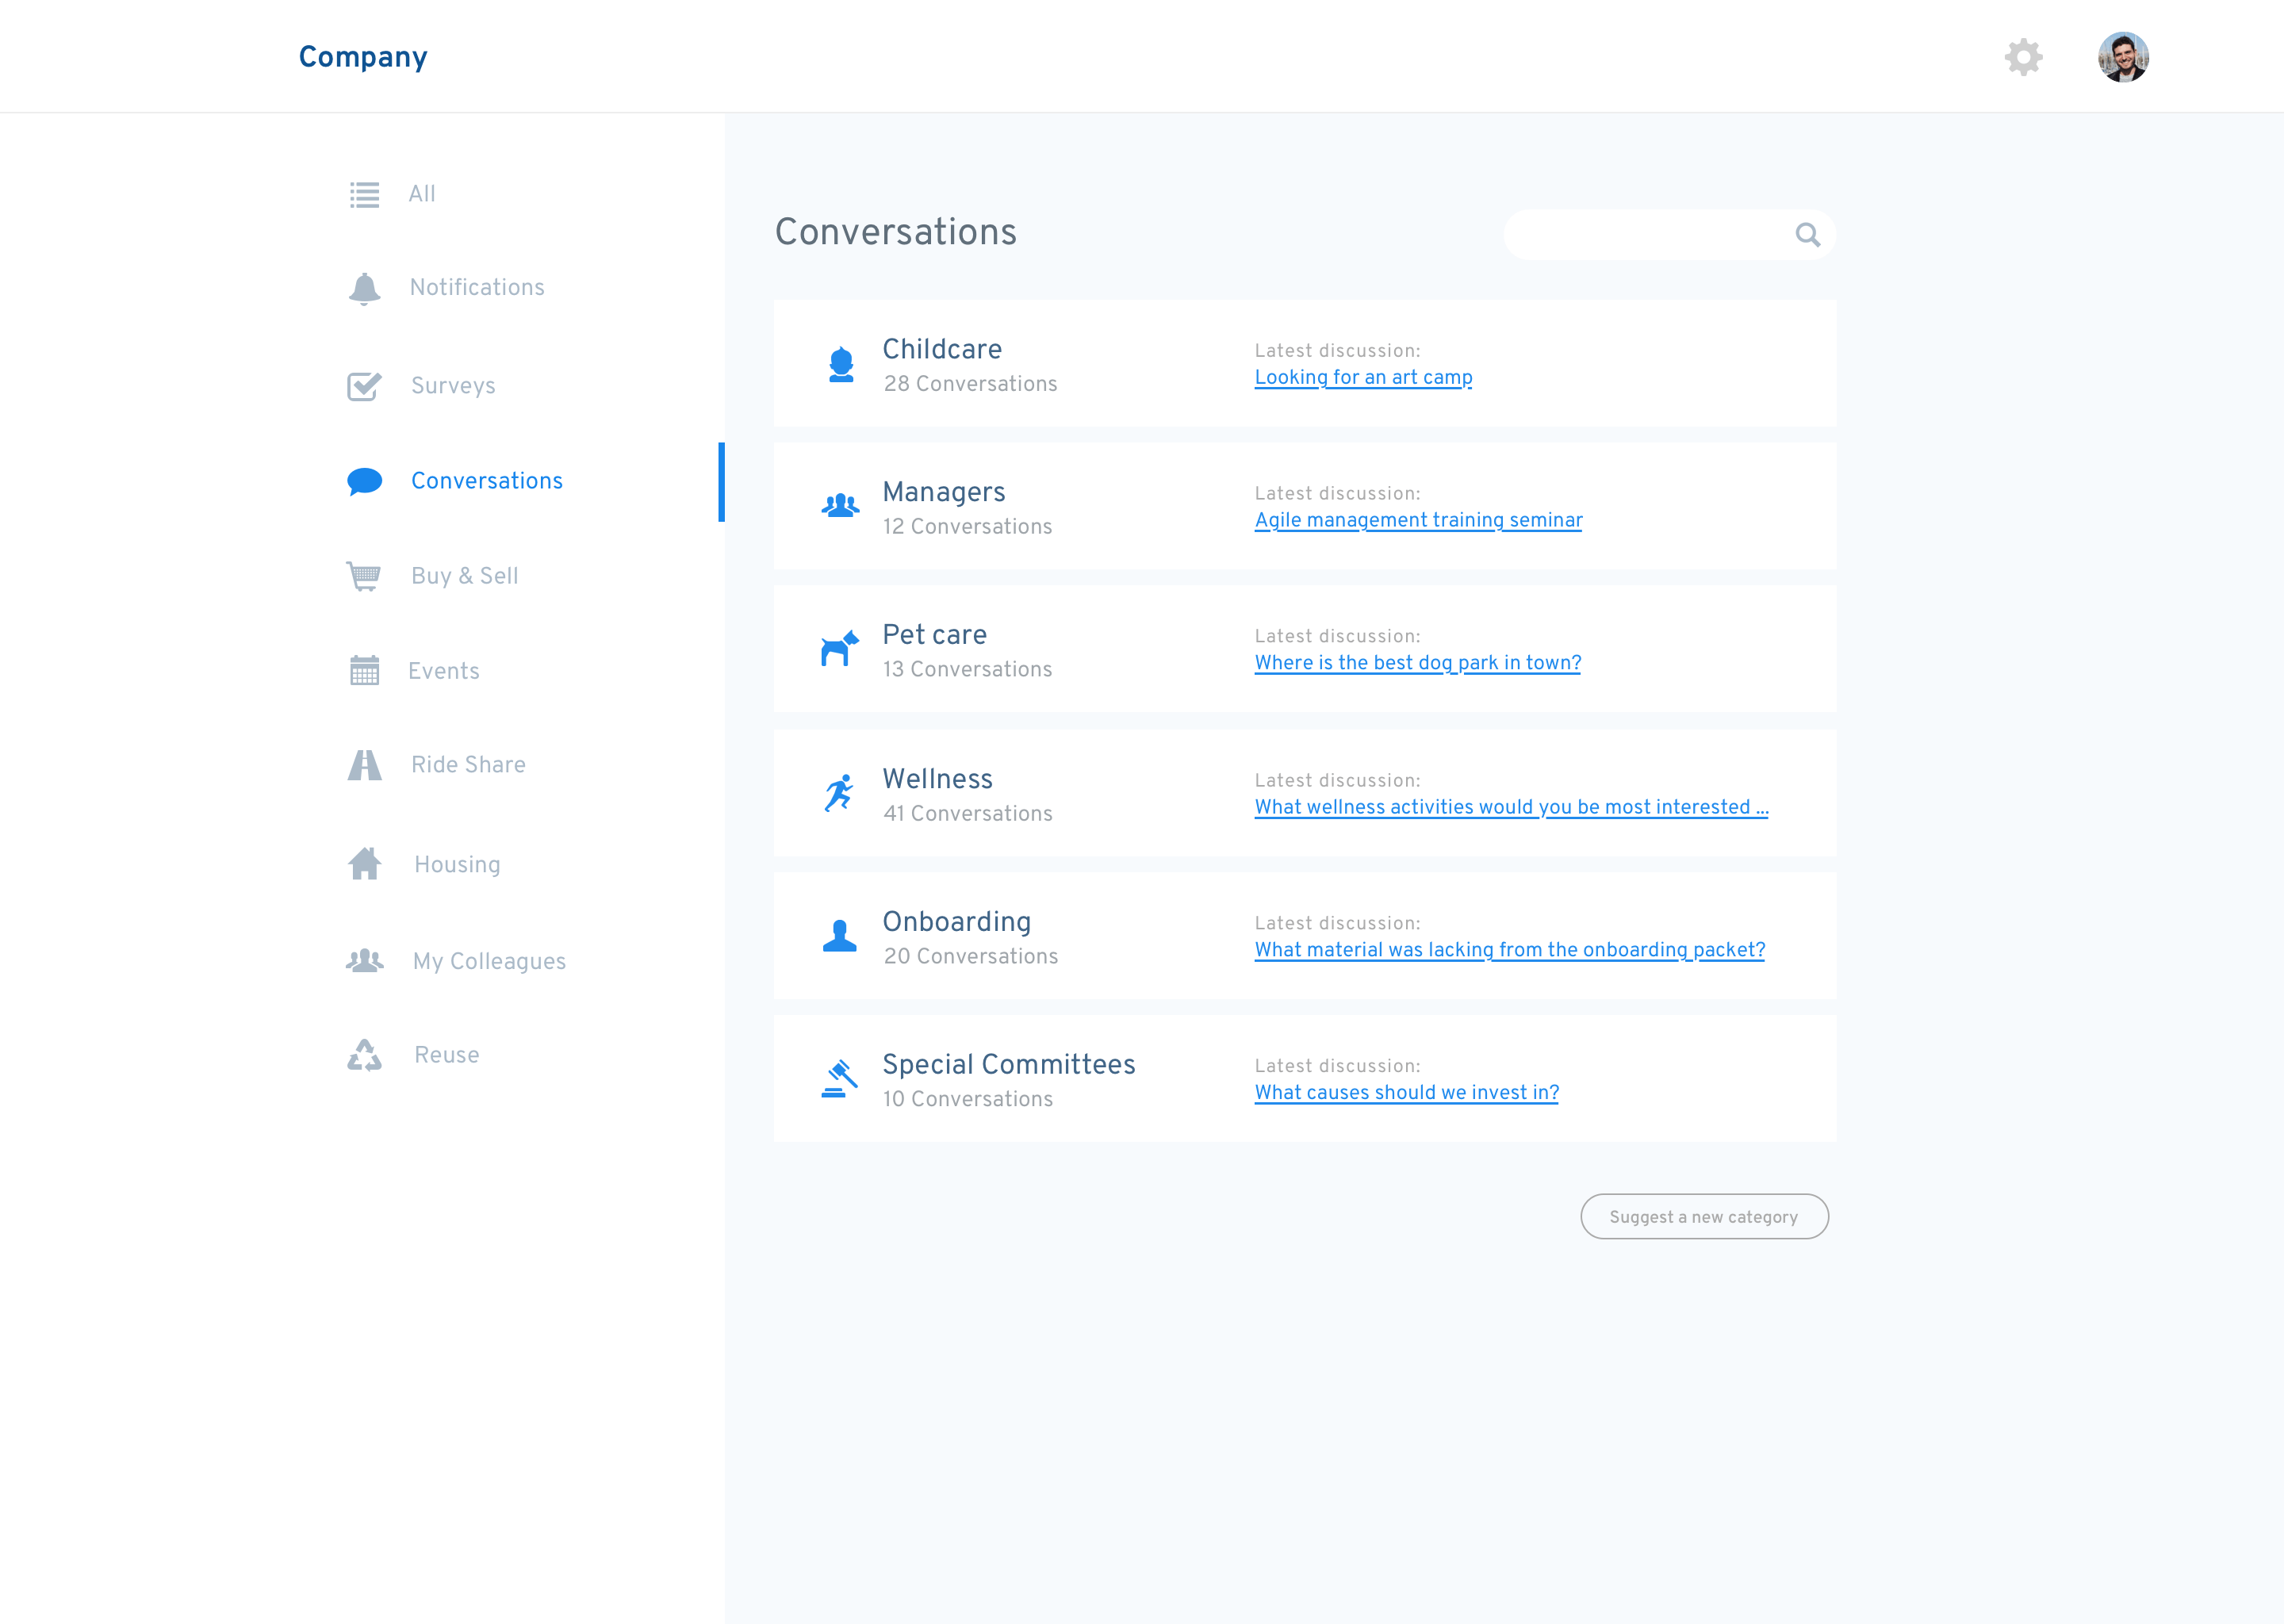
Task: Open the All menu item
Action: (x=421, y=194)
